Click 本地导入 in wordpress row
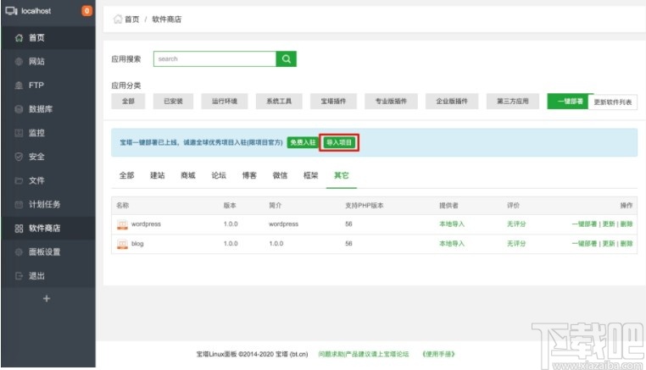 pyautogui.click(x=452, y=224)
